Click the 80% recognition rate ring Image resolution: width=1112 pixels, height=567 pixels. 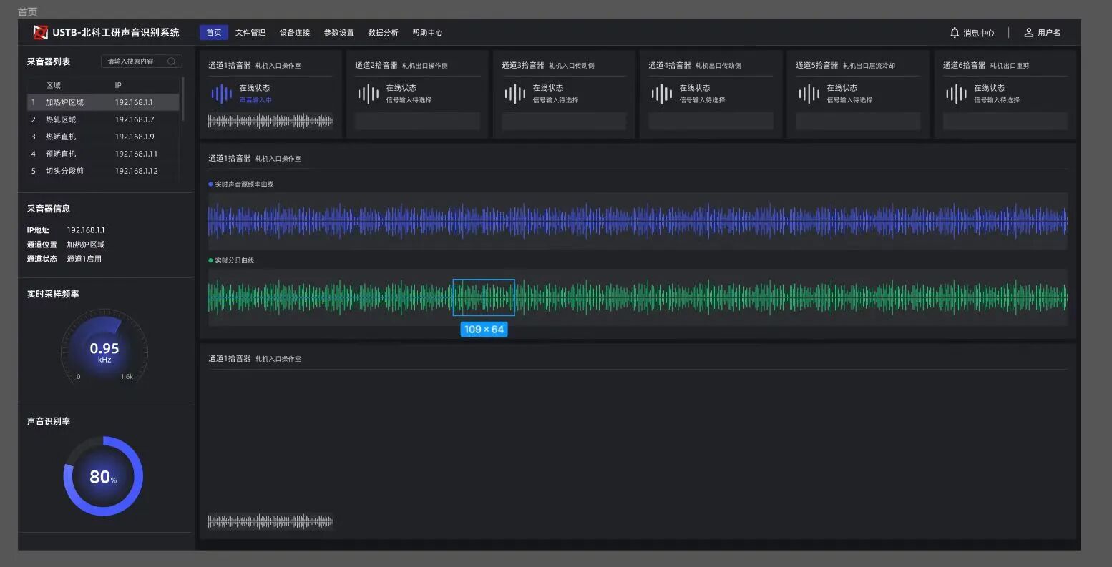pyautogui.click(x=104, y=476)
